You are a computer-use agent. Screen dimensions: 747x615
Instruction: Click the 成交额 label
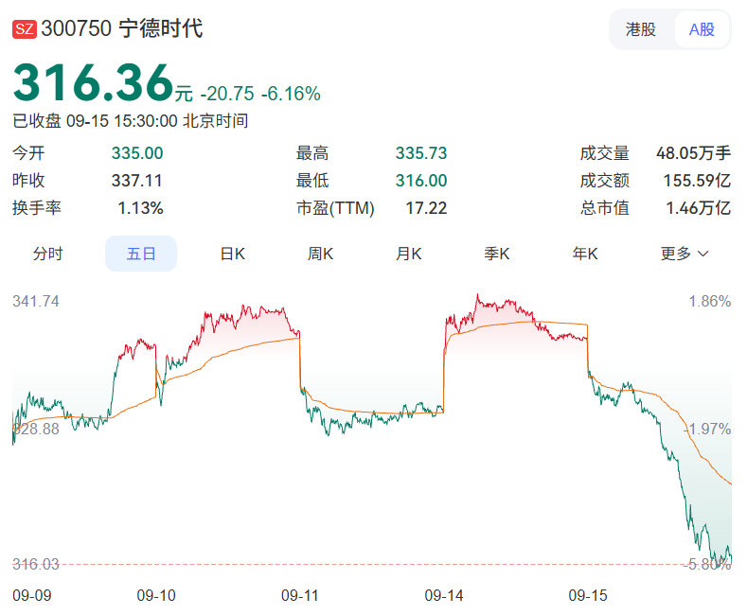tap(605, 181)
